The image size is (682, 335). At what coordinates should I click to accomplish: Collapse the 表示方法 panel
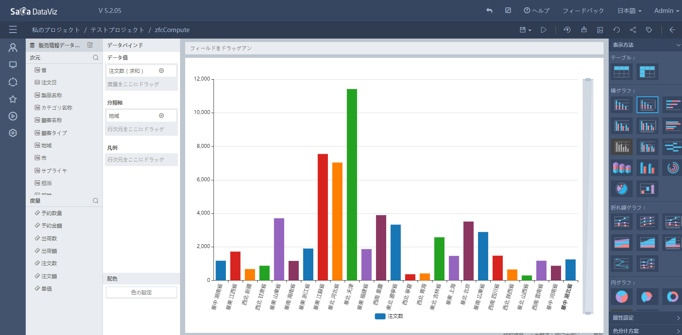click(678, 45)
